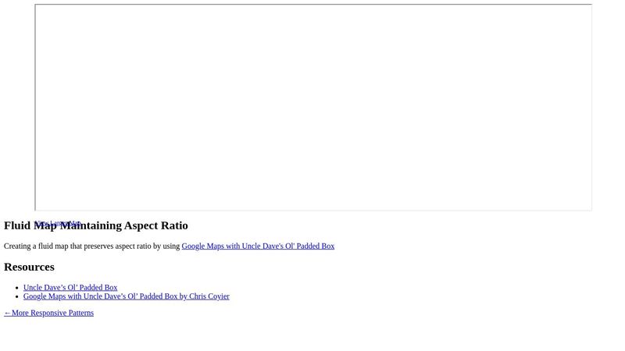
Task: Click the left arrow before More Responsive Patterns
Action: (x=7, y=313)
